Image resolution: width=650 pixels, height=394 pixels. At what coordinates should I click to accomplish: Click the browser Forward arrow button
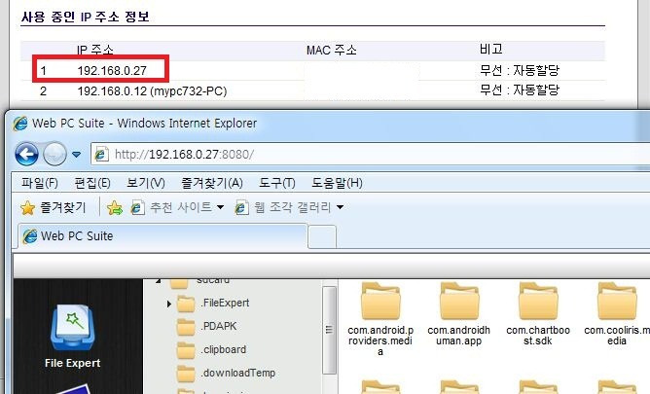54,154
